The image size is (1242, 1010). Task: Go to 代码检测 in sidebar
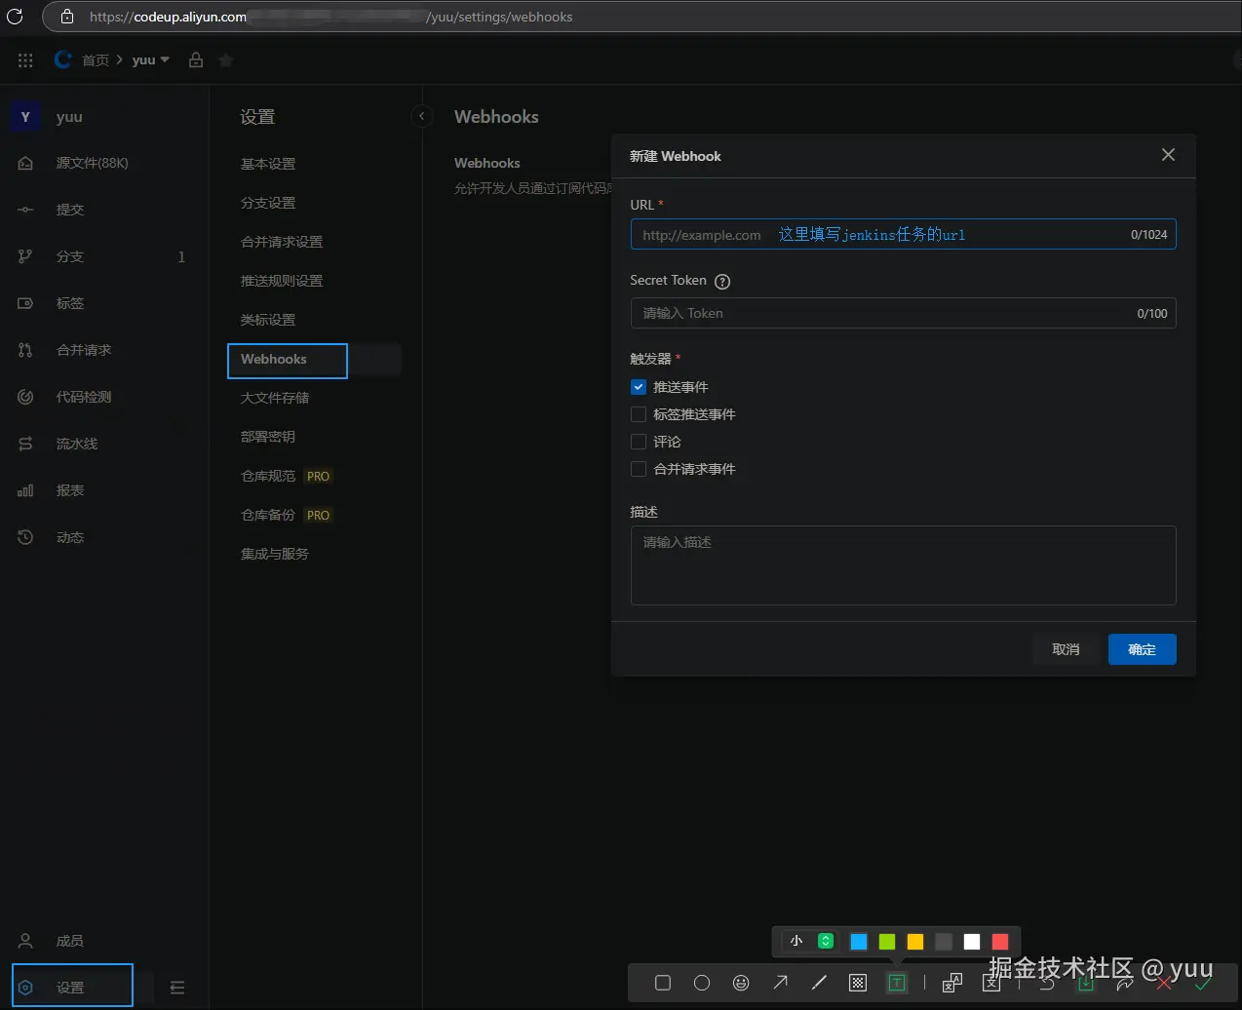click(84, 397)
